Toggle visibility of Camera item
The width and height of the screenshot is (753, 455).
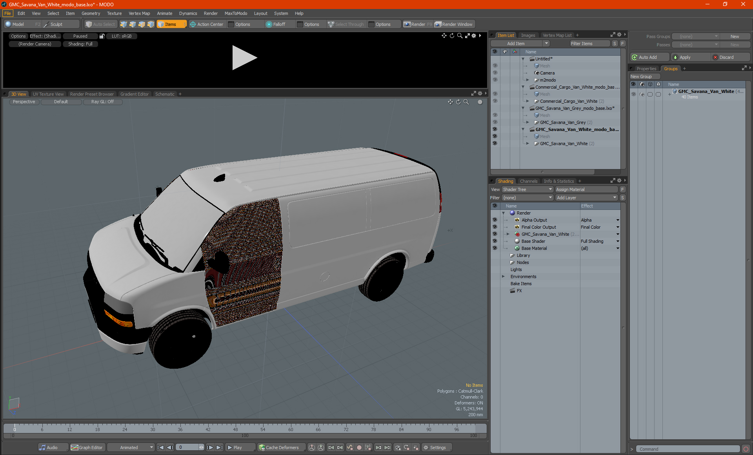click(495, 73)
